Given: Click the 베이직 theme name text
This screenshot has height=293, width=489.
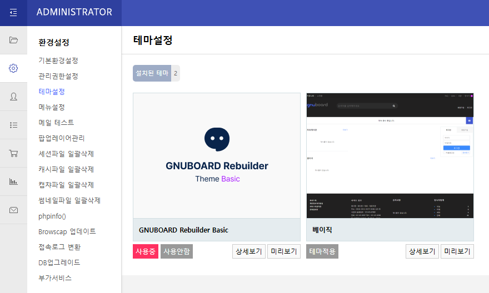Looking at the screenshot, I should (x=322, y=230).
